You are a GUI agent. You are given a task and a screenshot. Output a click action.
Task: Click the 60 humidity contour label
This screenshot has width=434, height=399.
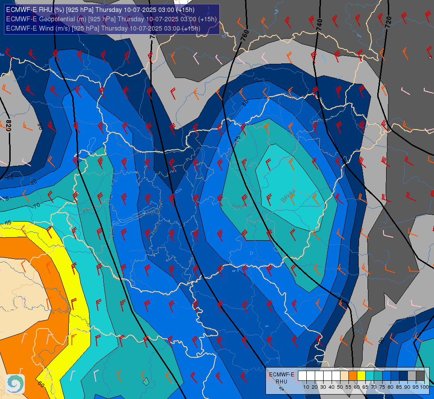41,384
